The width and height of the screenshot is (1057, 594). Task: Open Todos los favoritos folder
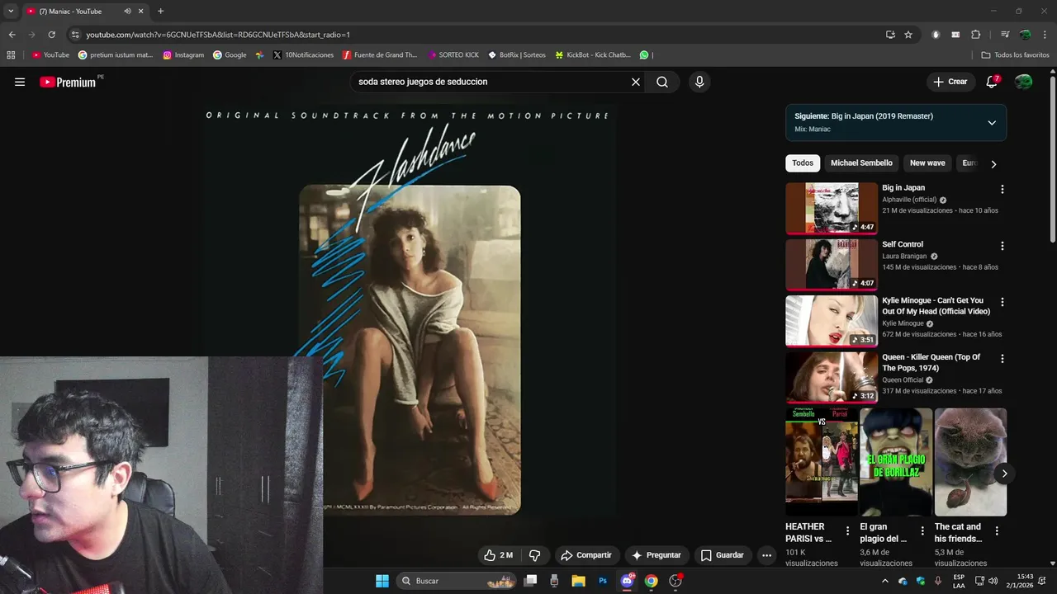point(1016,55)
